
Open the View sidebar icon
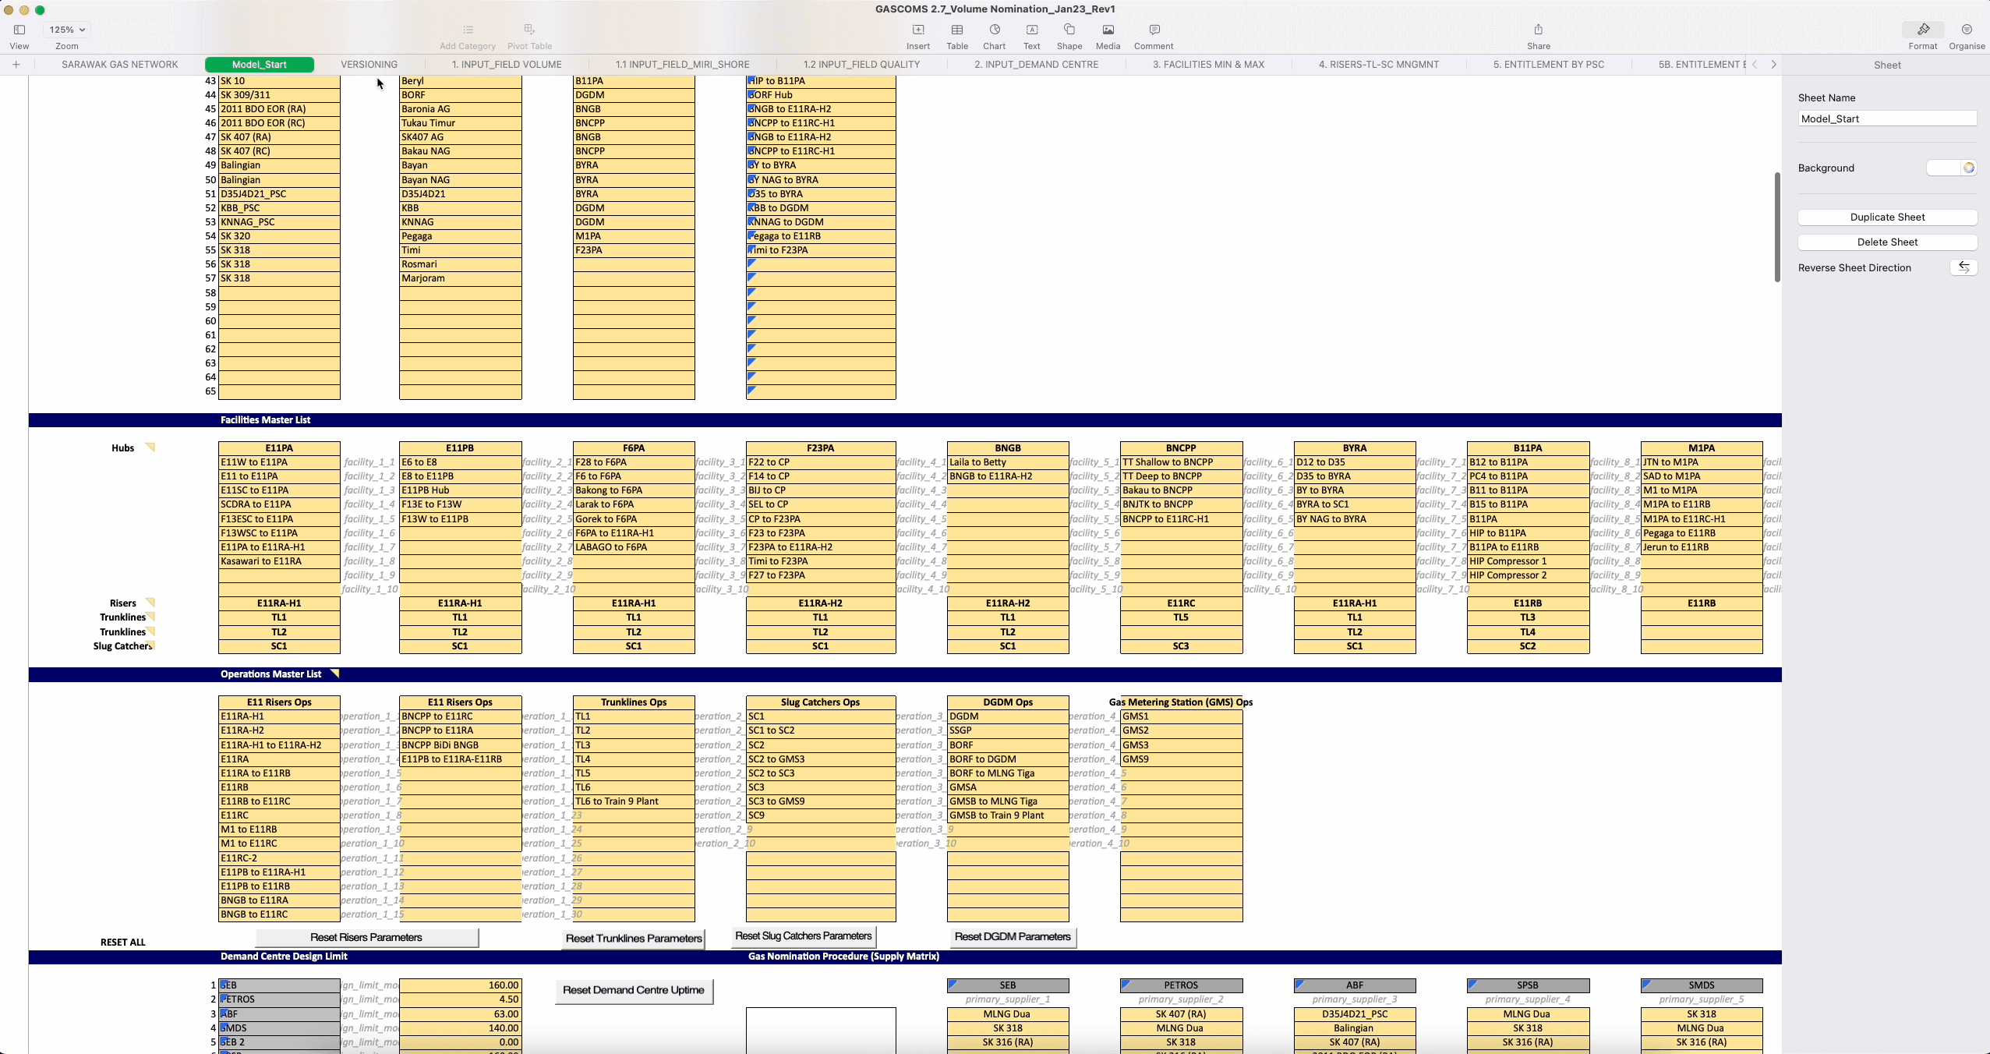(x=19, y=30)
